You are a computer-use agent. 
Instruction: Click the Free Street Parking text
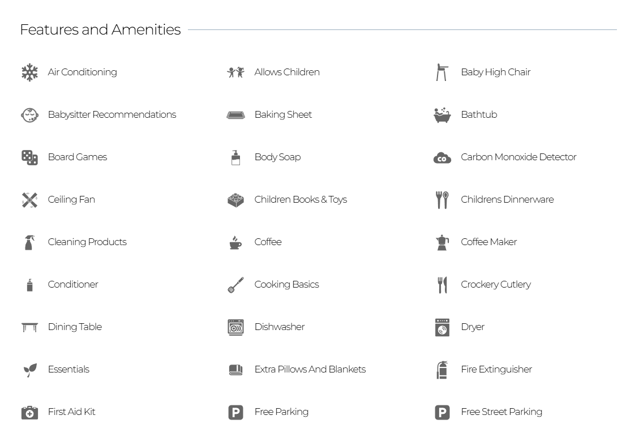coord(501,412)
